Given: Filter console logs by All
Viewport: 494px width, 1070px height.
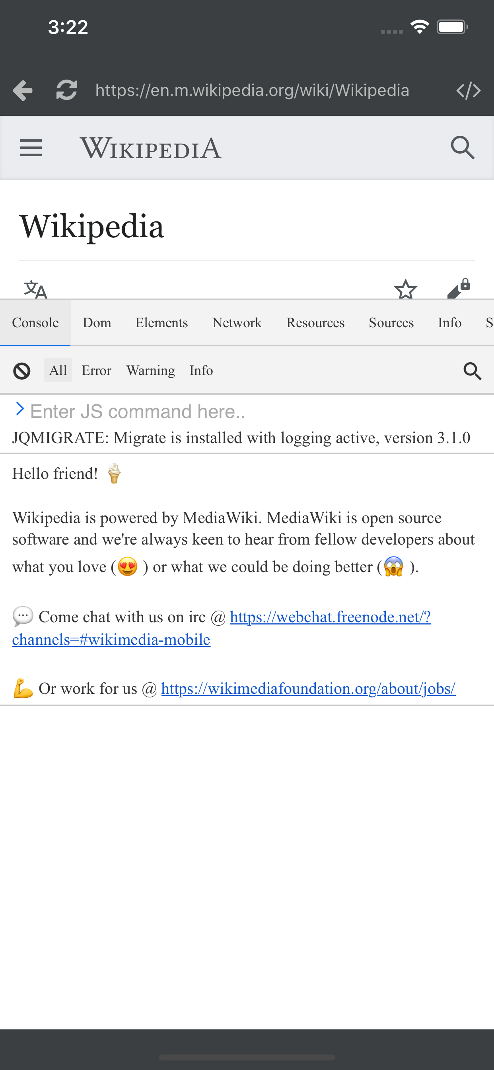Looking at the screenshot, I should [x=58, y=370].
